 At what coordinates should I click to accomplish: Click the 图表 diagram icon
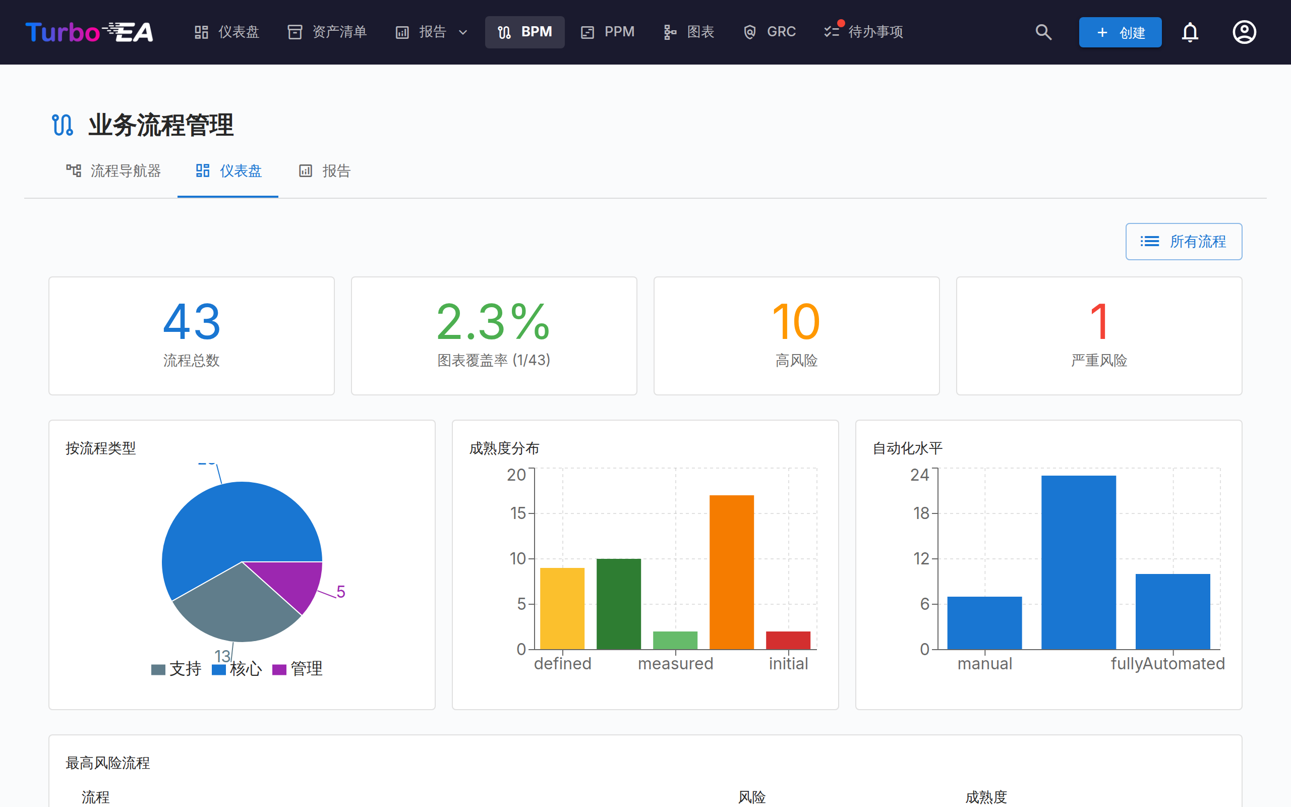[670, 33]
